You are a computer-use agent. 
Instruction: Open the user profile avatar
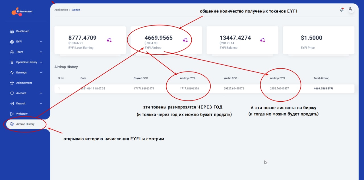tap(350, 9)
